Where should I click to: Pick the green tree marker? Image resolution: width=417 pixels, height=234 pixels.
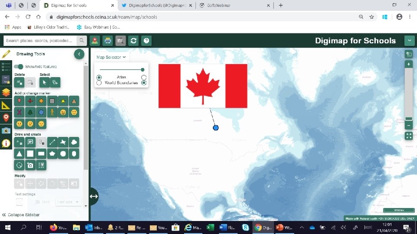coord(30,112)
